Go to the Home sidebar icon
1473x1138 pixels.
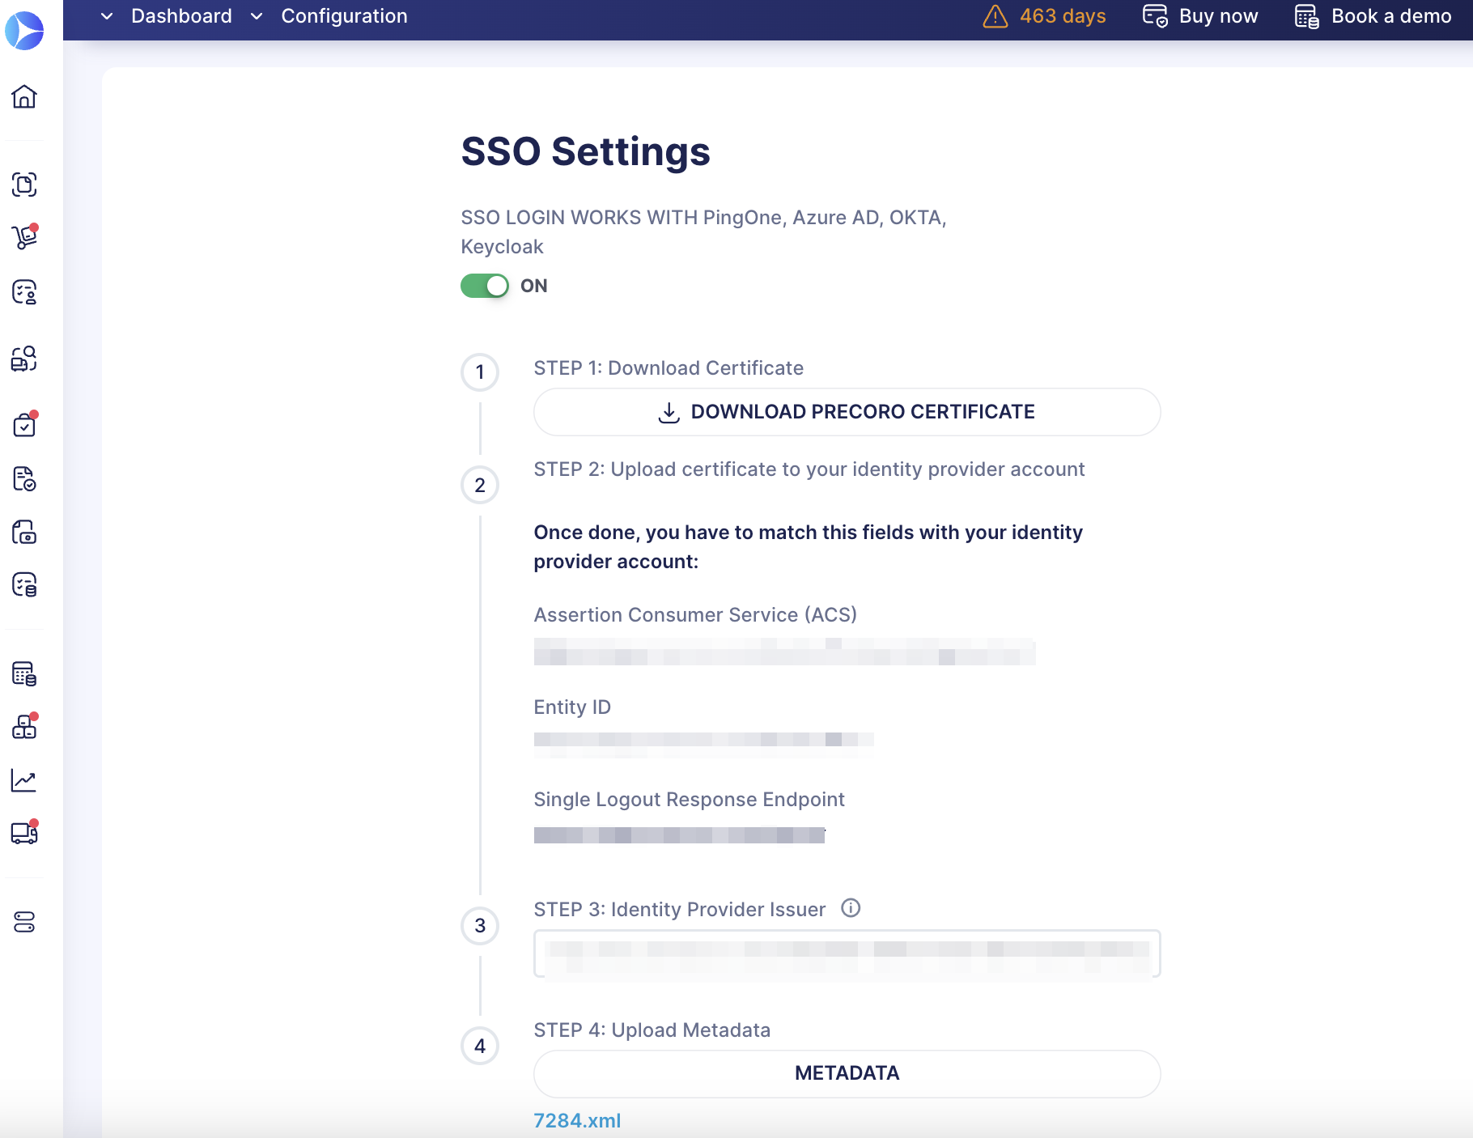24,96
